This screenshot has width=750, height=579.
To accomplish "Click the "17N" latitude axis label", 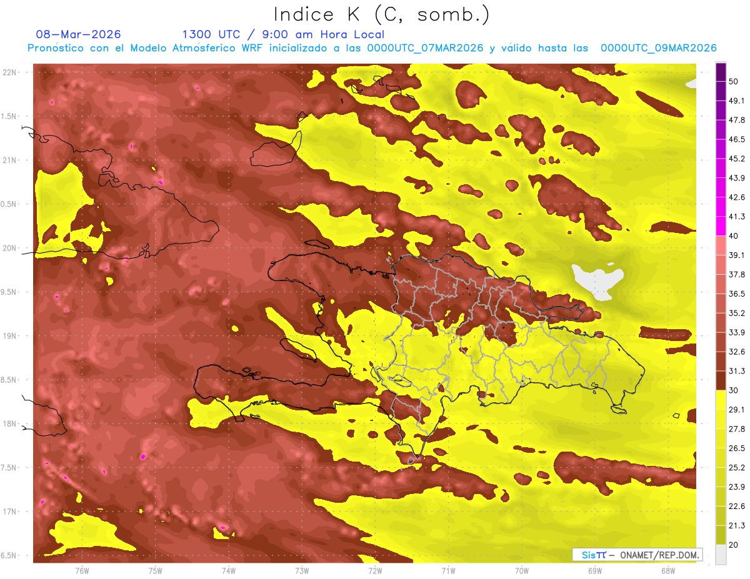I will click(11, 512).
